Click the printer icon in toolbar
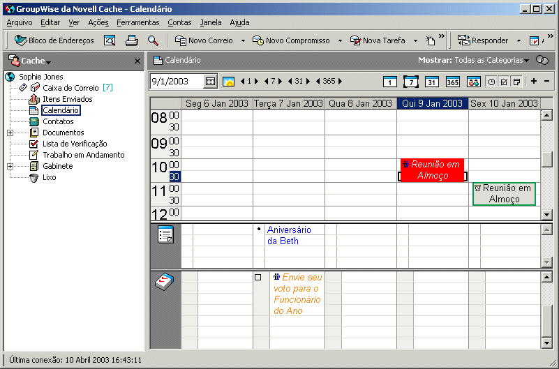This screenshot has width=559, height=369. 132,40
